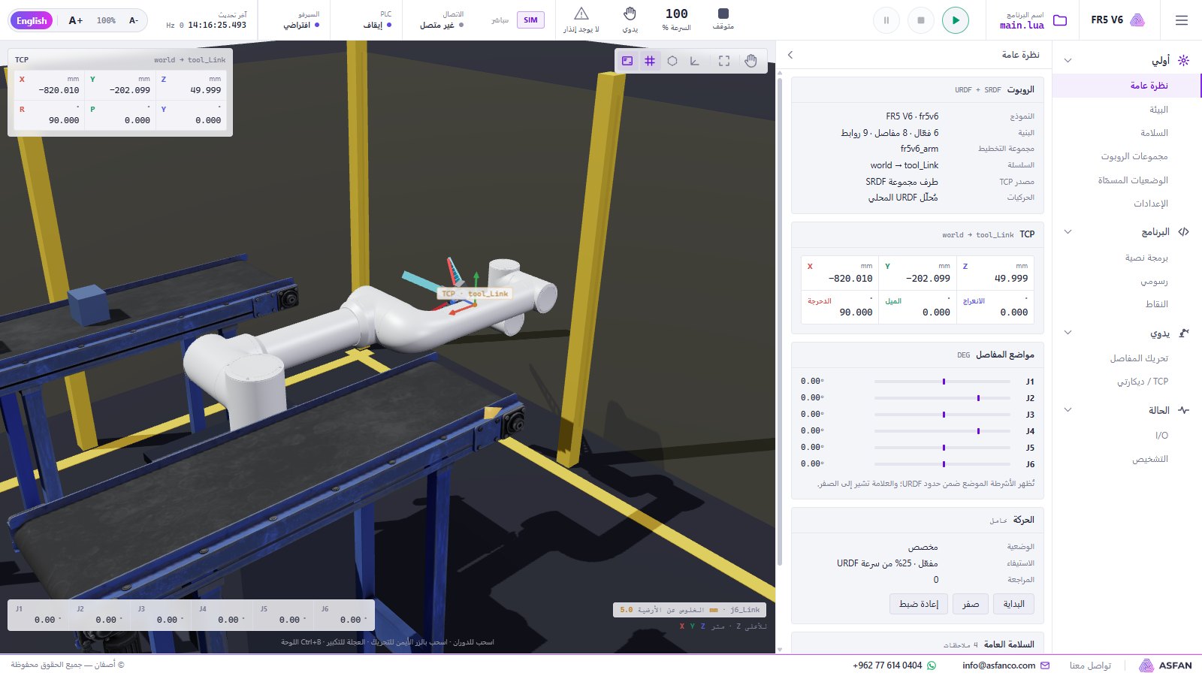Click the صفر zero button

click(x=971, y=604)
